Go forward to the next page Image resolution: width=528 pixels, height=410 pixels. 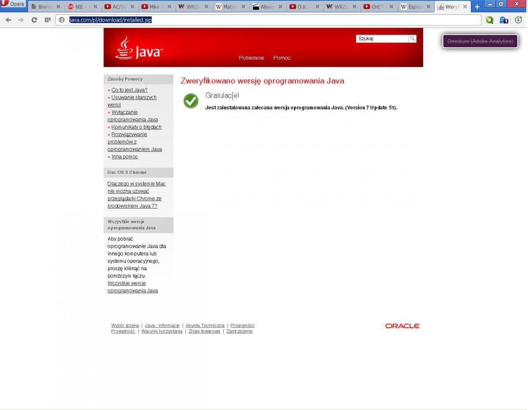click(x=21, y=20)
